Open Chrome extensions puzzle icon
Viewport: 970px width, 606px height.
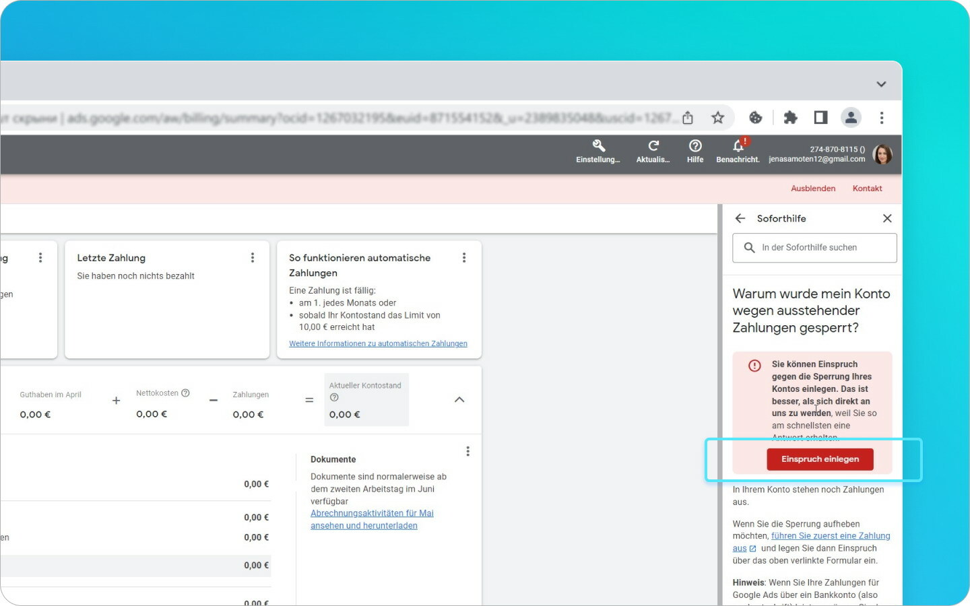(x=791, y=118)
